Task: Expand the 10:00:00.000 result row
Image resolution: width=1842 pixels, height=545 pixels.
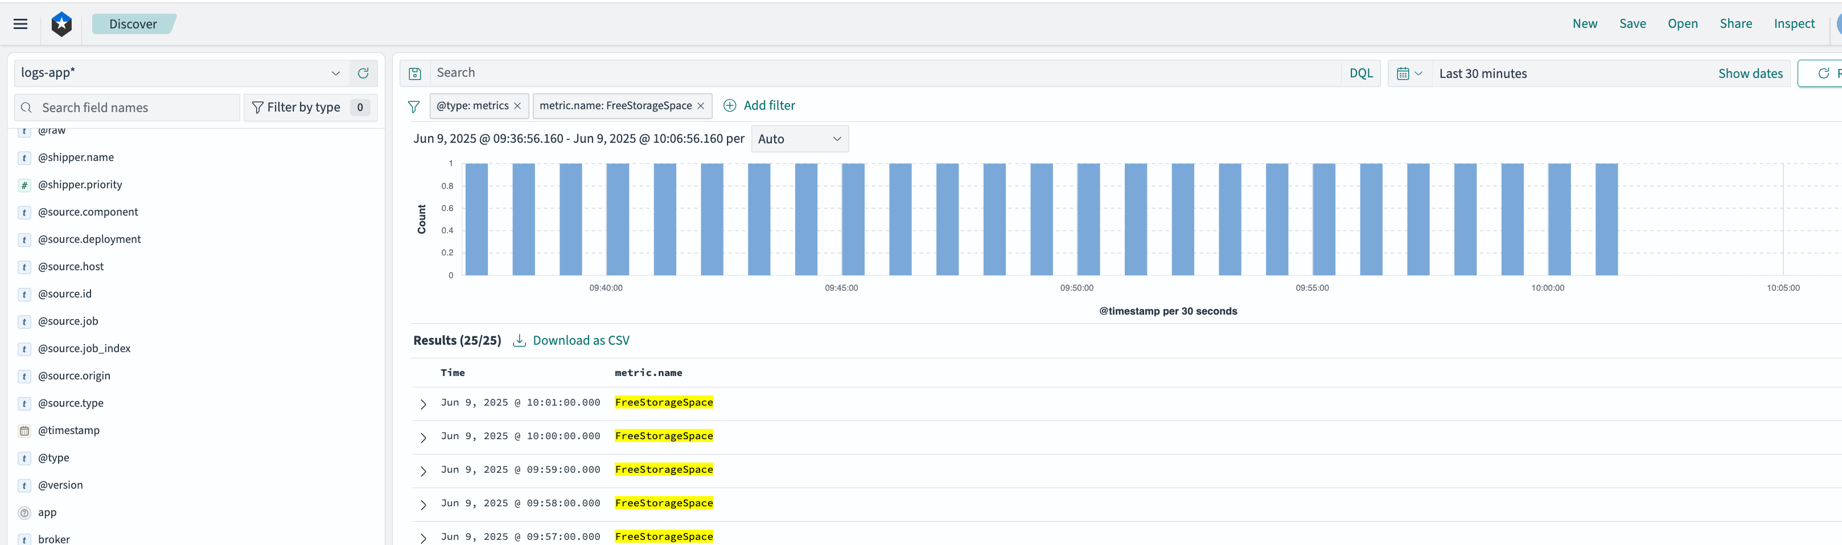Action: point(424,438)
